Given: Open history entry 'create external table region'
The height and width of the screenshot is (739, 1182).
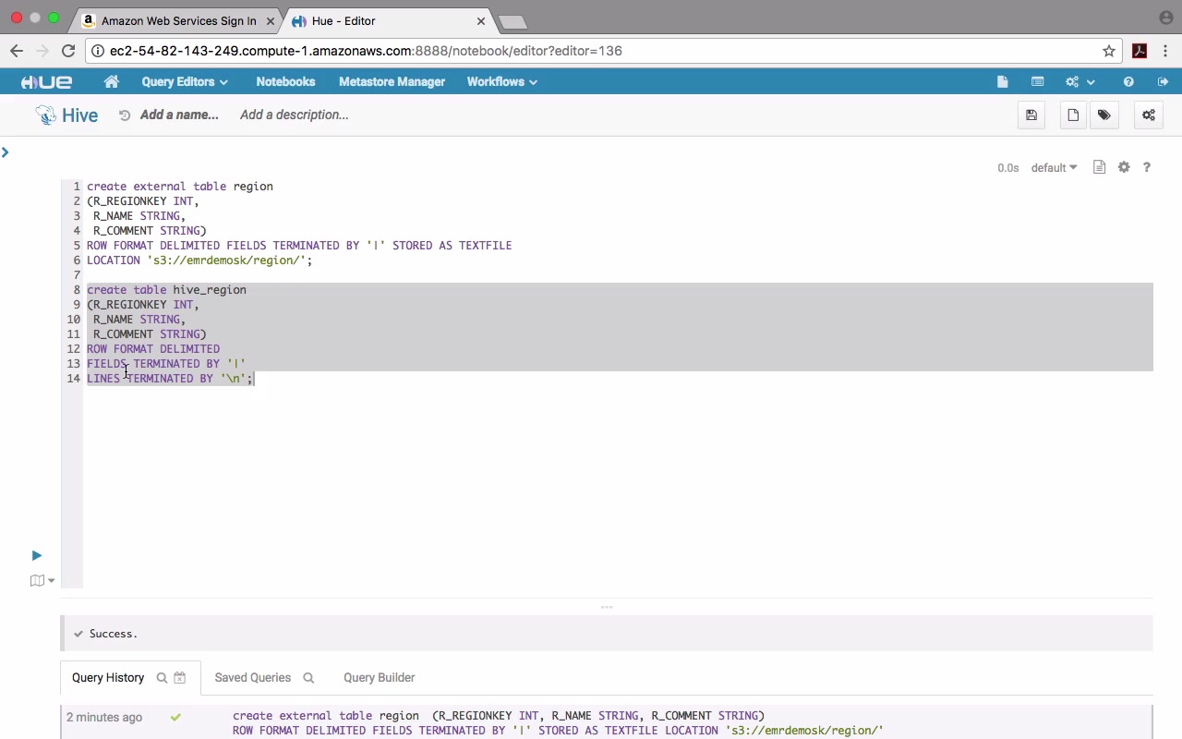Looking at the screenshot, I should 558,723.
